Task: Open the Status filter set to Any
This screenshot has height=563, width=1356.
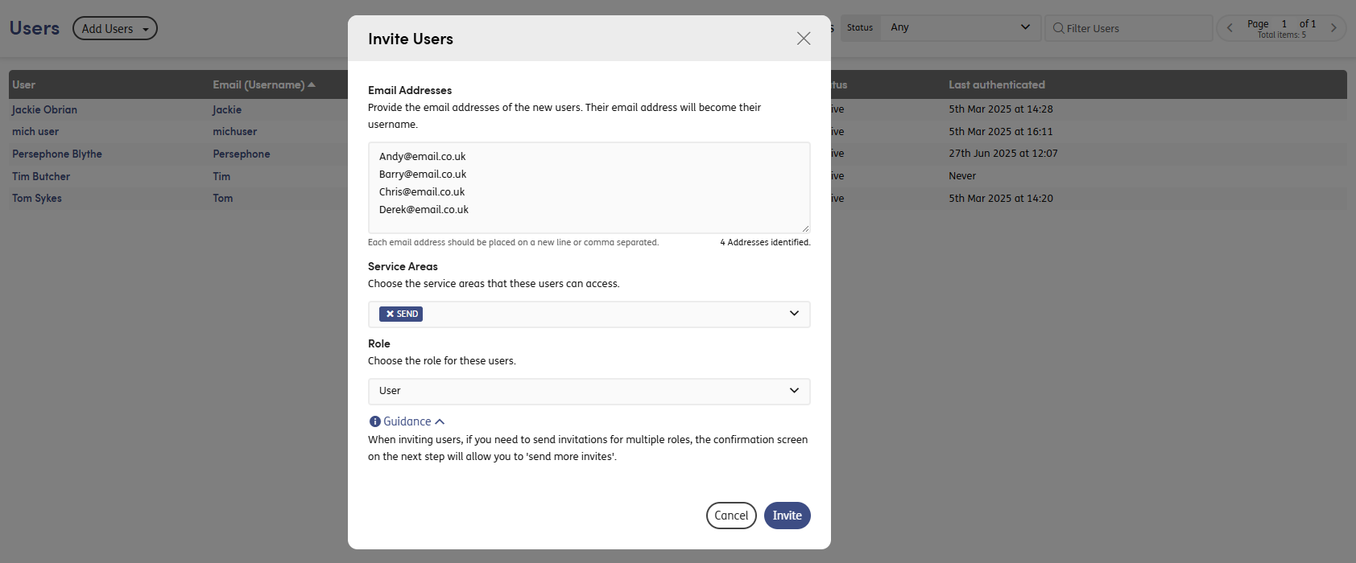Action: pyautogui.click(x=961, y=27)
